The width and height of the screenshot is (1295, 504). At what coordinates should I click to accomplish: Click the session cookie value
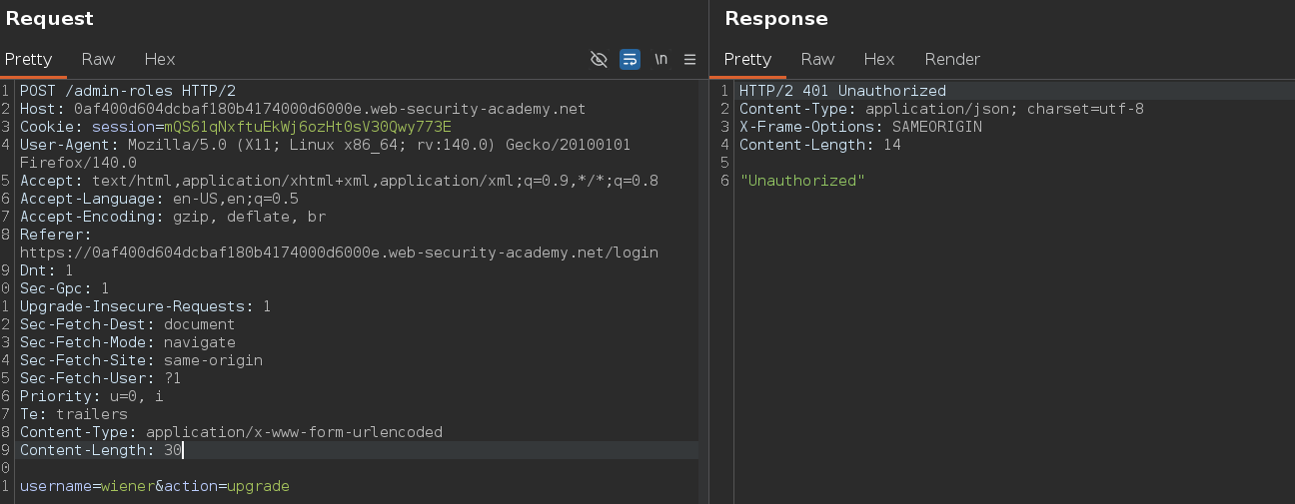coord(308,127)
